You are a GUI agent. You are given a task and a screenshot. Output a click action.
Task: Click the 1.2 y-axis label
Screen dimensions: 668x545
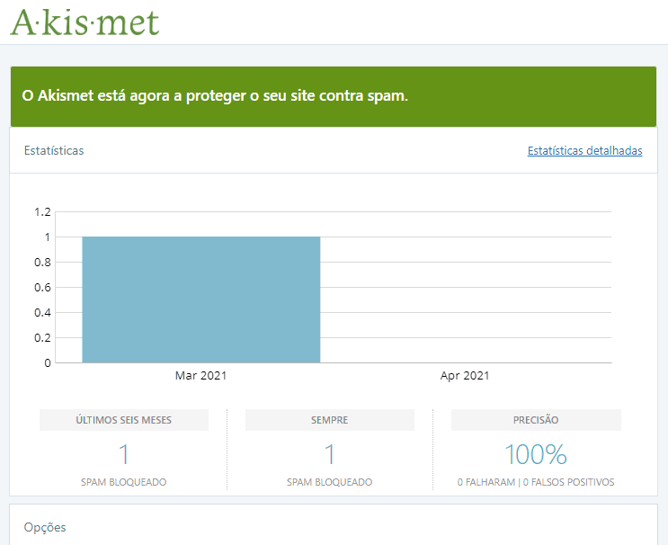pyautogui.click(x=42, y=211)
